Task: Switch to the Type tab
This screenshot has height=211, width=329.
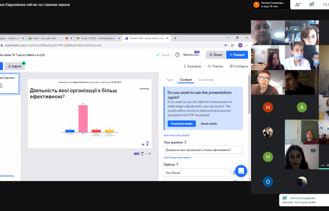Action: [170, 80]
